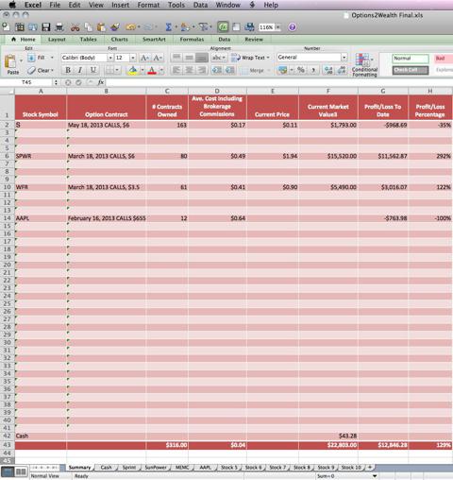This screenshot has width=453, height=480.
Task: Switch to Page Layout view button
Action: click(21, 471)
